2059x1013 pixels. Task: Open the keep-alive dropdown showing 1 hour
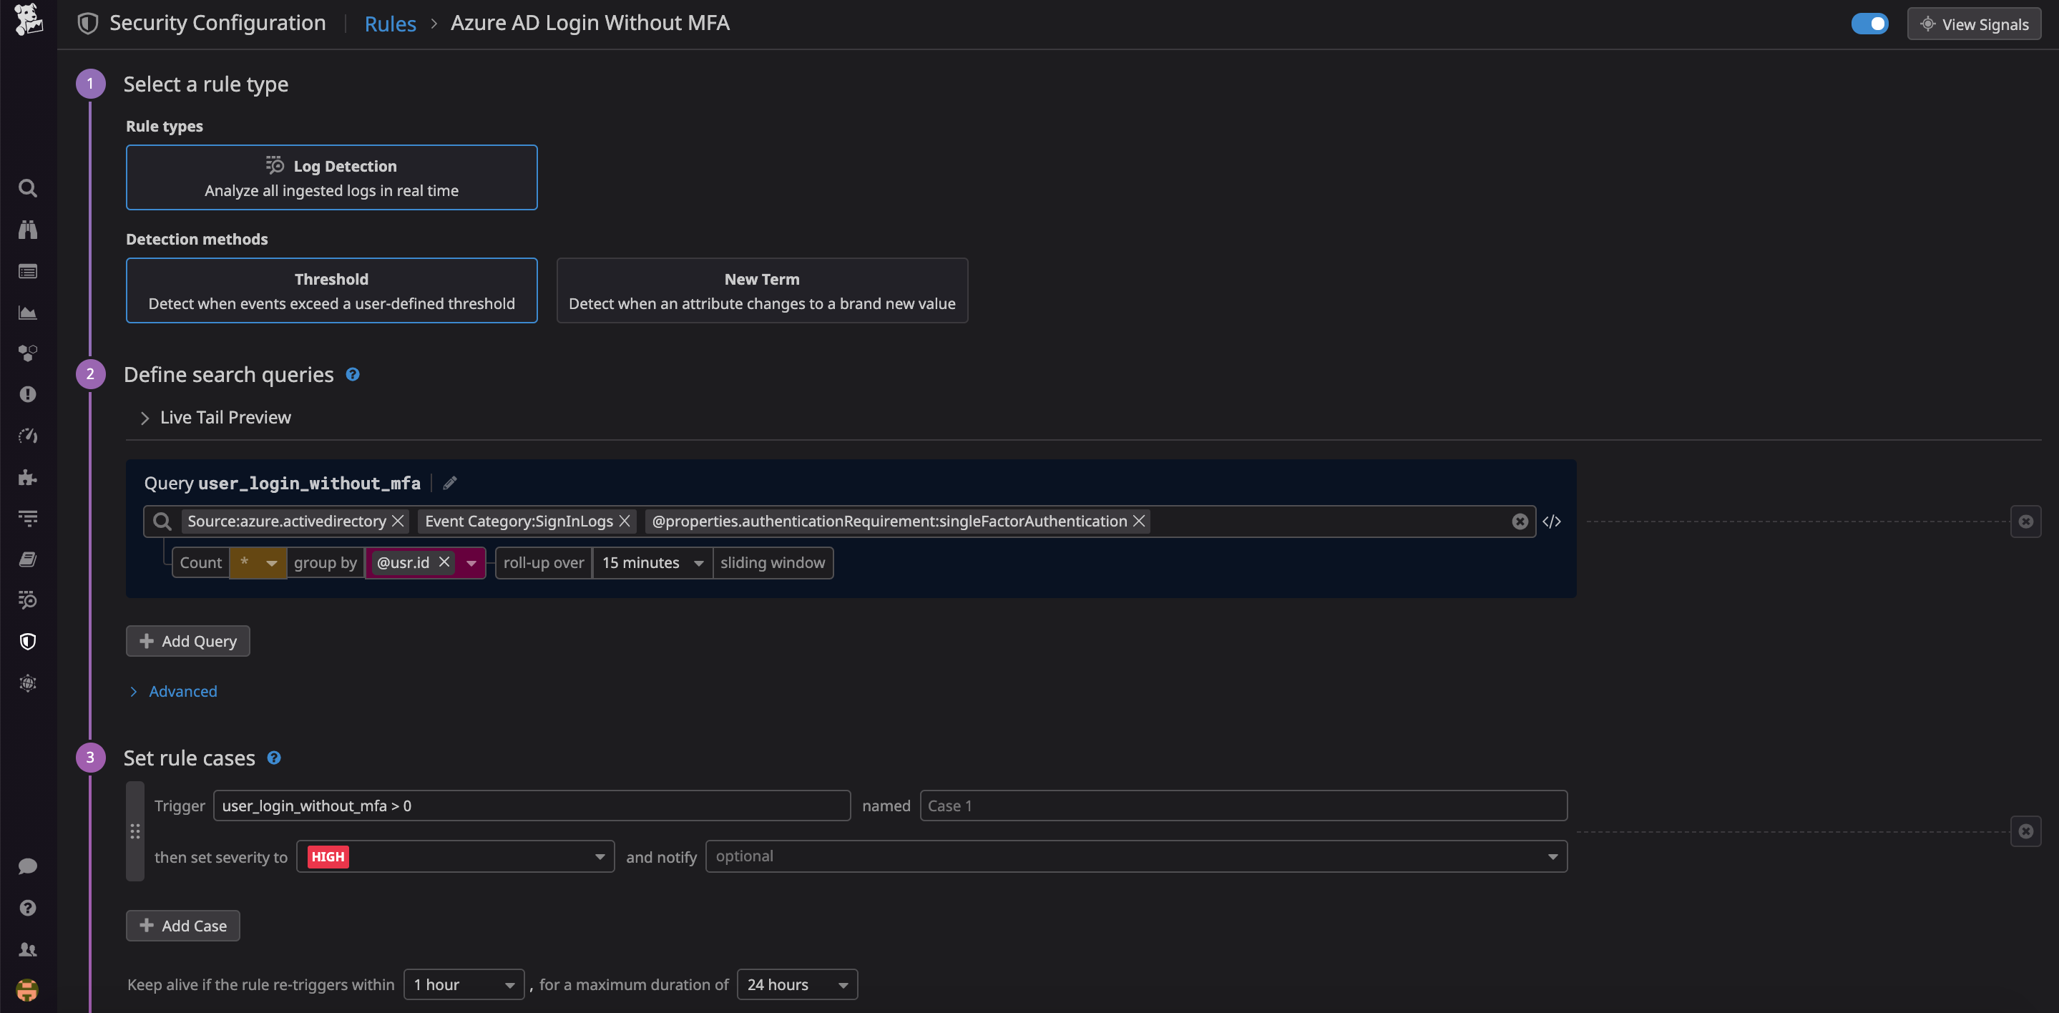[x=464, y=984]
